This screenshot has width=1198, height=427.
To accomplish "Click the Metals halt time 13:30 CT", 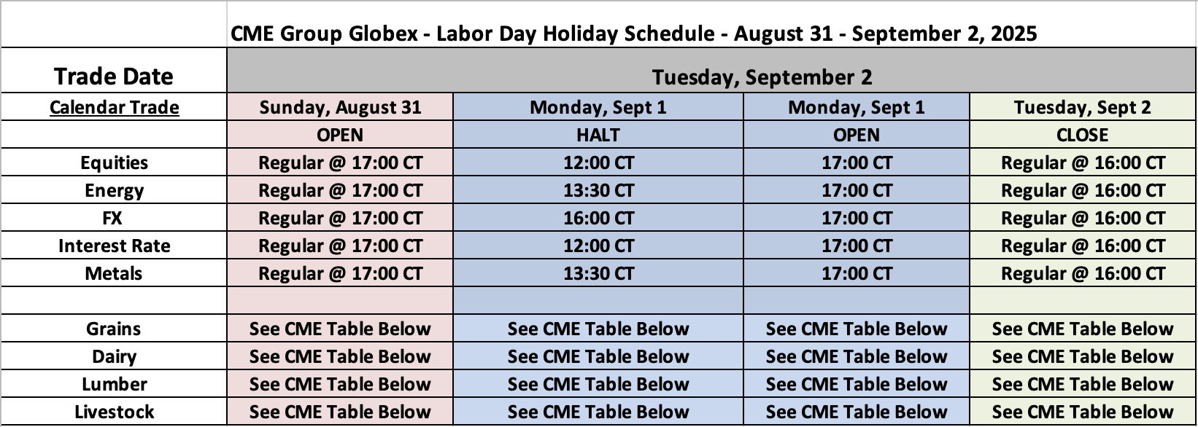I will pos(598,273).
